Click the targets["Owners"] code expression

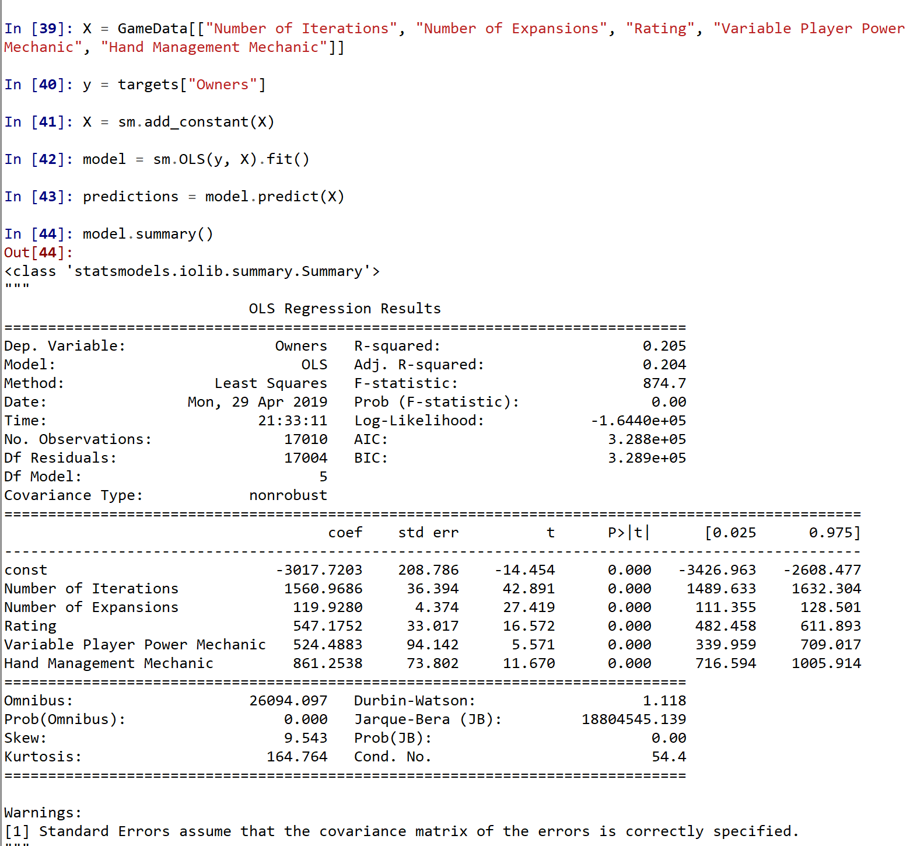[x=192, y=85]
